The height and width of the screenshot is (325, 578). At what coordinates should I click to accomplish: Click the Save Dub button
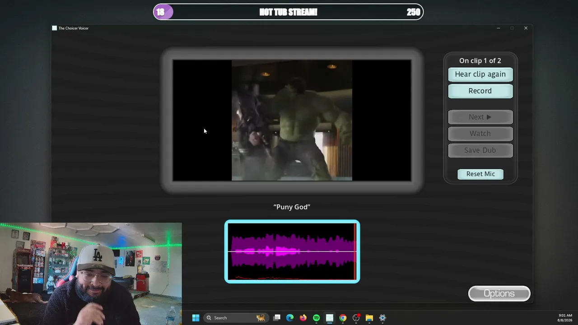pos(480,150)
